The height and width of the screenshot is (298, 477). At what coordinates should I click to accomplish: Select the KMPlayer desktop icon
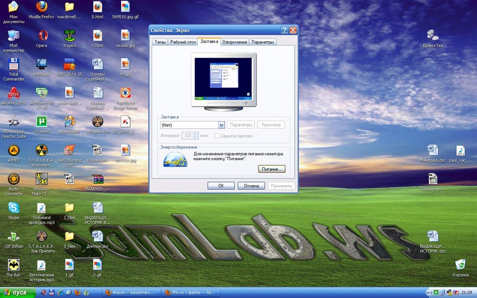[42, 68]
